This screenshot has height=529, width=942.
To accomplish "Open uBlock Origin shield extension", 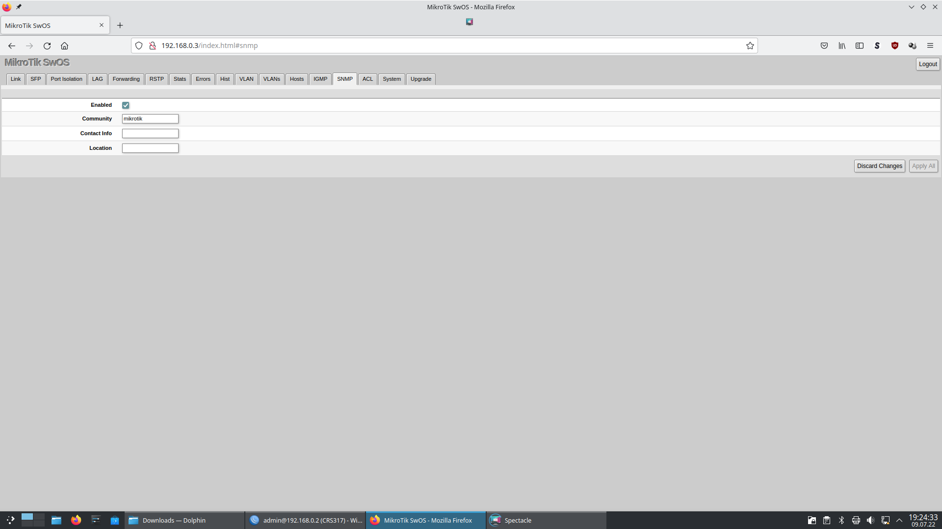I will 895,46.
